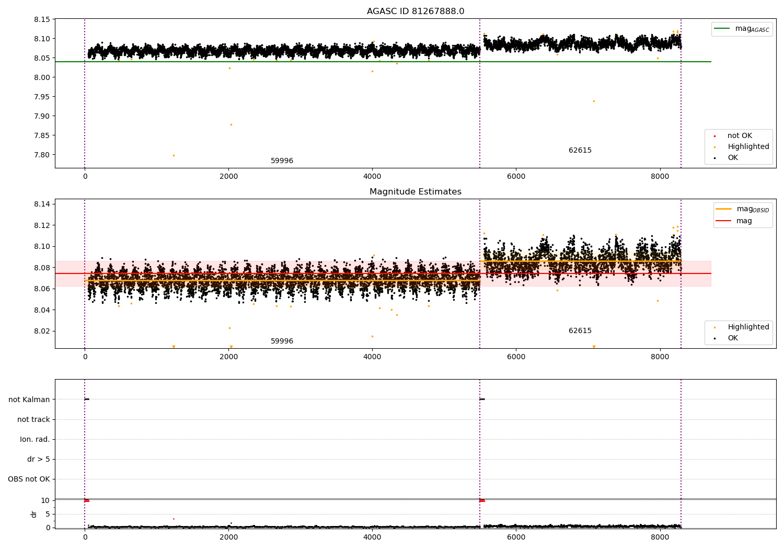Click the '8.04' tick of the middle plot

[x=42, y=310]
